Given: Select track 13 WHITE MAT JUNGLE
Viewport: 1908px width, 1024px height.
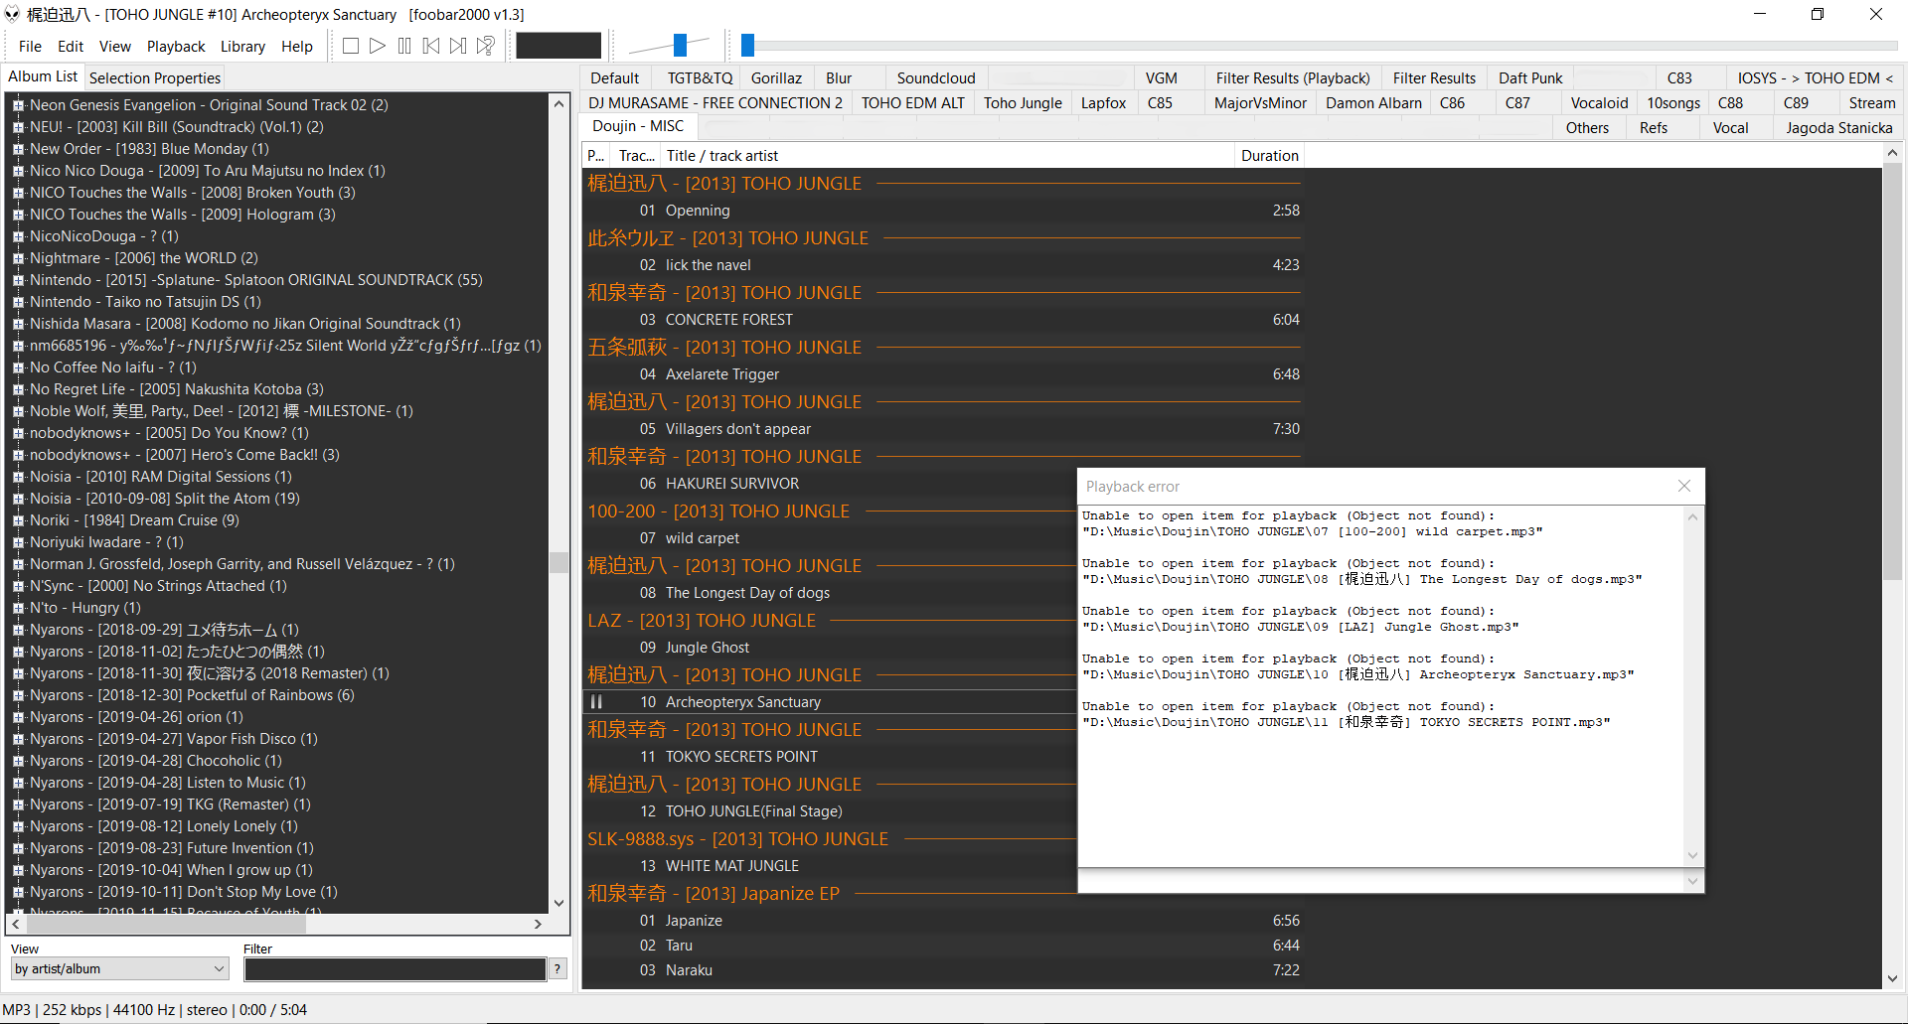Looking at the screenshot, I should tap(830, 866).
